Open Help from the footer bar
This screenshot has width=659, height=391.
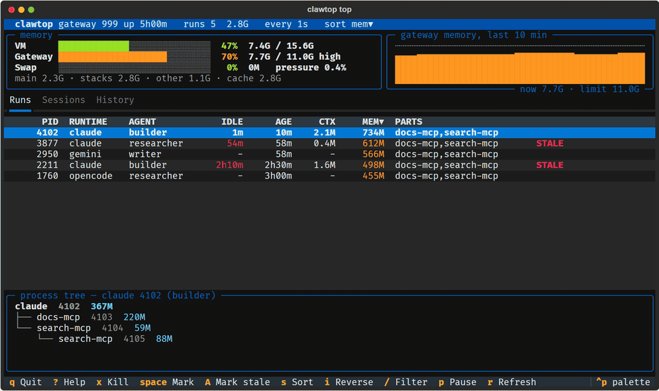click(69, 382)
